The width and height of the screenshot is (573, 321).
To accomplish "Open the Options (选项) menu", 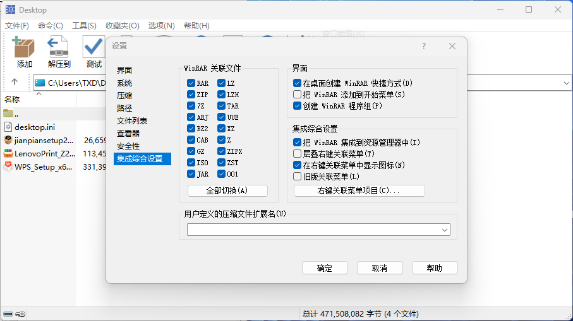I will [161, 25].
